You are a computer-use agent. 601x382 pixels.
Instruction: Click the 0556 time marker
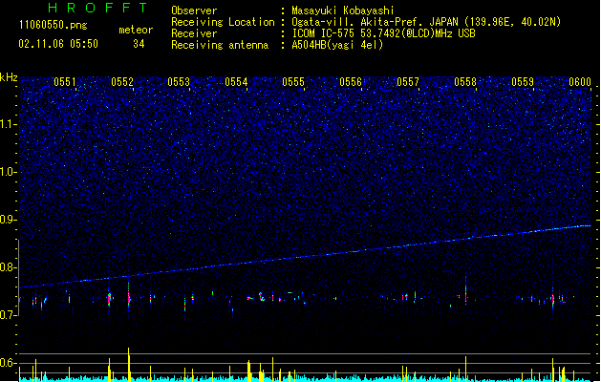pyautogui.click(x=351, y=82)
